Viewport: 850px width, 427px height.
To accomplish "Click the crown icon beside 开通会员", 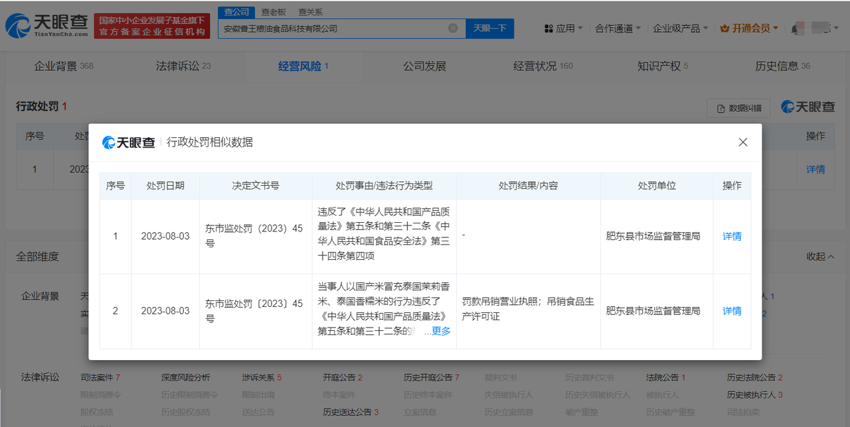I will tap(724, 29).
